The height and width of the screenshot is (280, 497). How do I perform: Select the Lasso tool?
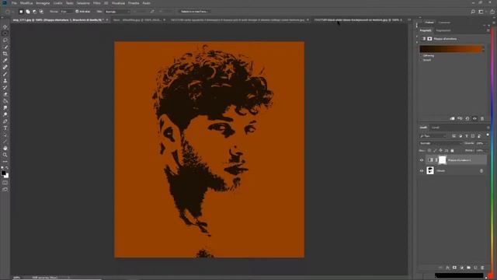point(5,40)
